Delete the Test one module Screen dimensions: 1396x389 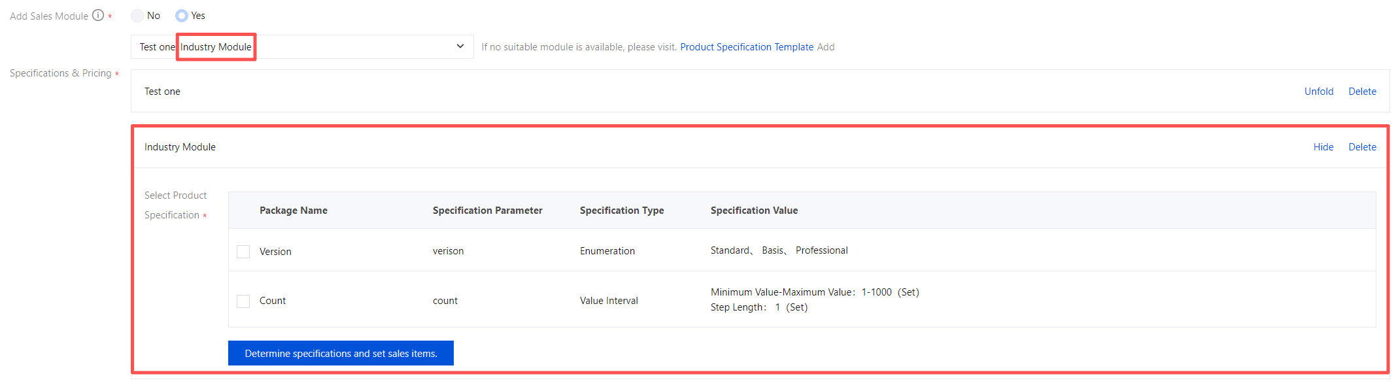coord(1362,92)
